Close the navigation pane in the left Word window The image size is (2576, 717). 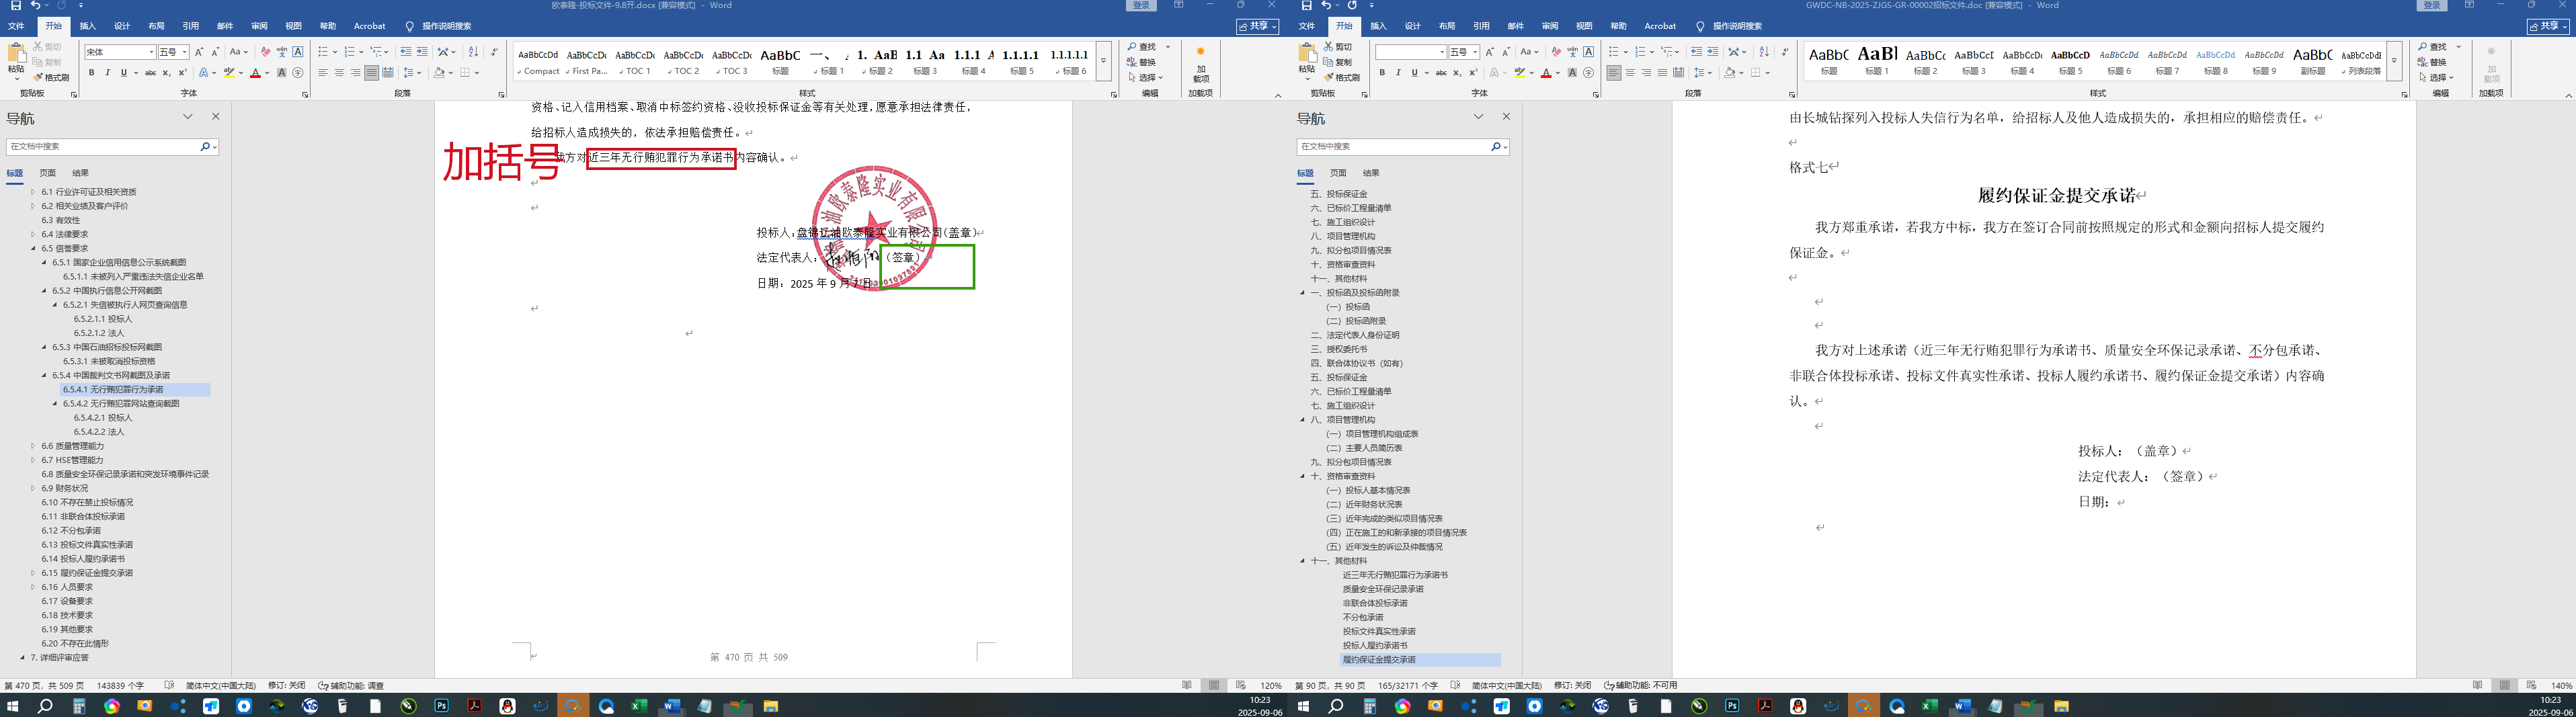(215, 117)
